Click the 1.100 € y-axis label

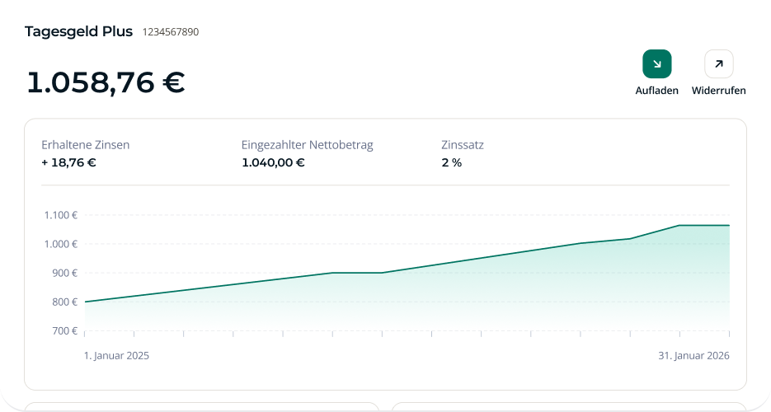click(x=60, y=215)
